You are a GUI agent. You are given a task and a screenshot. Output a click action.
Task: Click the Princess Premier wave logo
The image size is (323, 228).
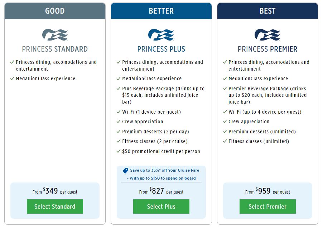[267, 35]
